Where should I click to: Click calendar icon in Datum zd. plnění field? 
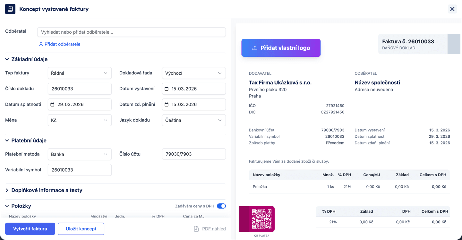(x=167, y=105)
